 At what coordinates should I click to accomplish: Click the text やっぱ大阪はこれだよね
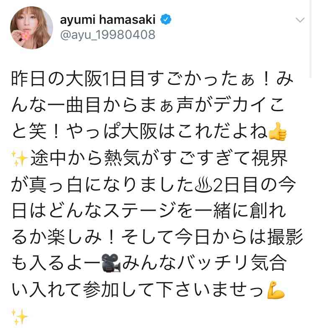tap(167, 131)
